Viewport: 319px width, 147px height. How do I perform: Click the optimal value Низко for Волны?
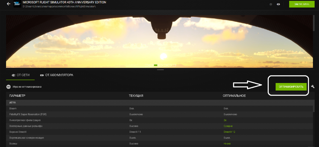227,144
